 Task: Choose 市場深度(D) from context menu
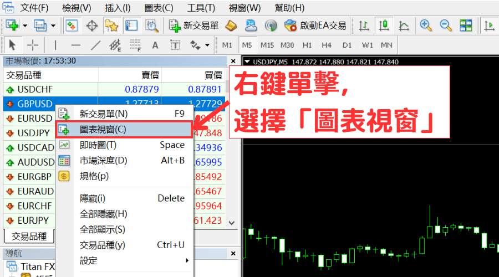pos(124,160)
